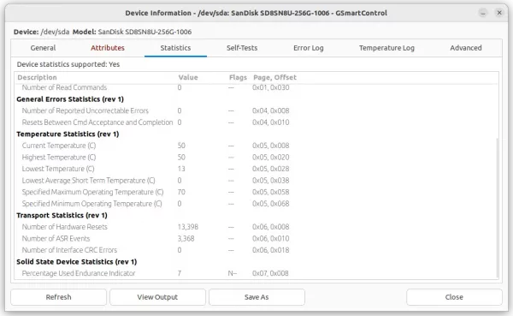Select the Number of Hardware Resets row
The width and height of the screenshot is (513, 316).
[x=256, y=227]
